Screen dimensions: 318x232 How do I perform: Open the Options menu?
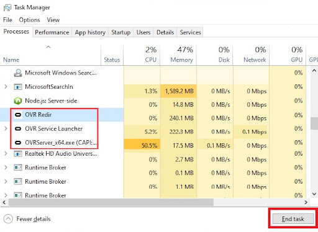coord(29,20)
